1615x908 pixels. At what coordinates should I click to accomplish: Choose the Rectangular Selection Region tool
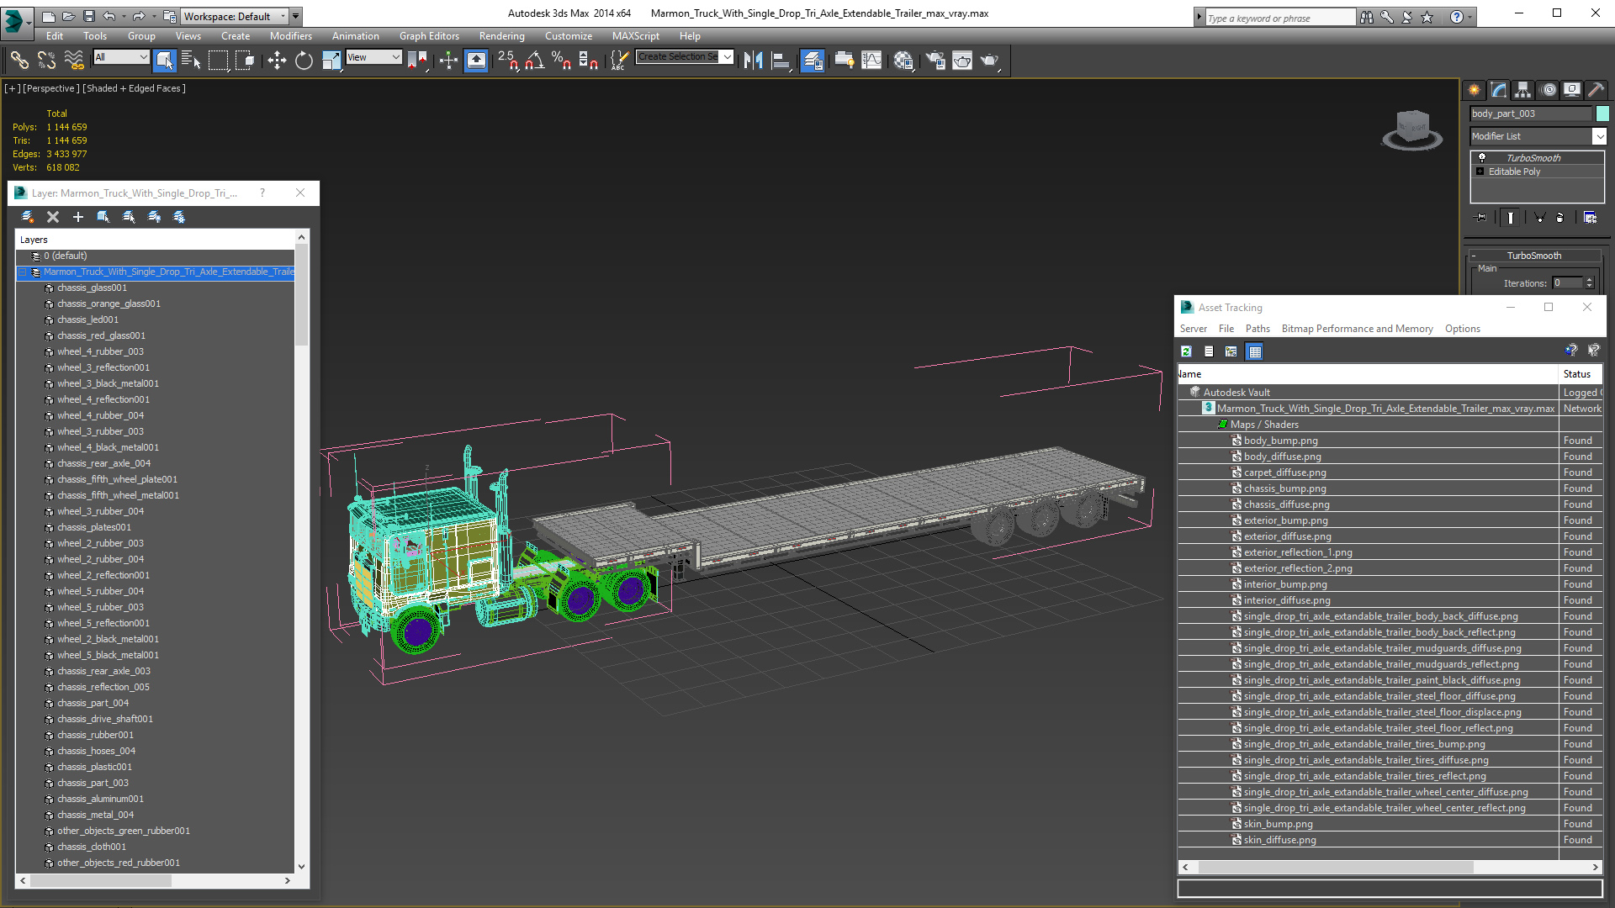pos(218,60)
